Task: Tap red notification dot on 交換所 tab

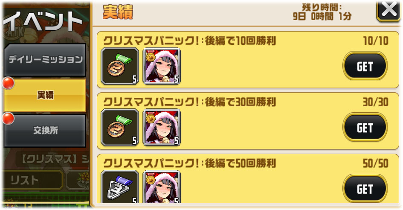Action: point(8,118)
